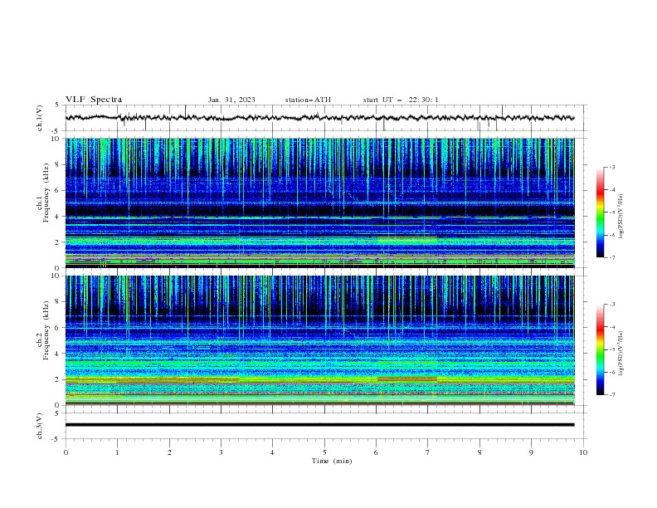Click the 5 minute tick on time axis
Screen dimensions: 657x508
[x=324, y=452]
